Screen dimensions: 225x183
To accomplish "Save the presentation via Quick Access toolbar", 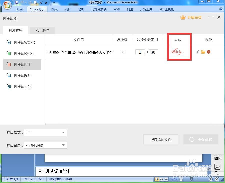I will tap(17, 2).
